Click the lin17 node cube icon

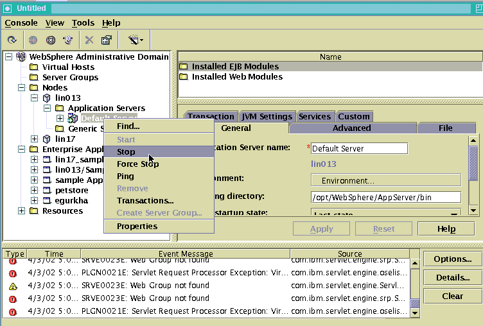(x=46, y=139)
